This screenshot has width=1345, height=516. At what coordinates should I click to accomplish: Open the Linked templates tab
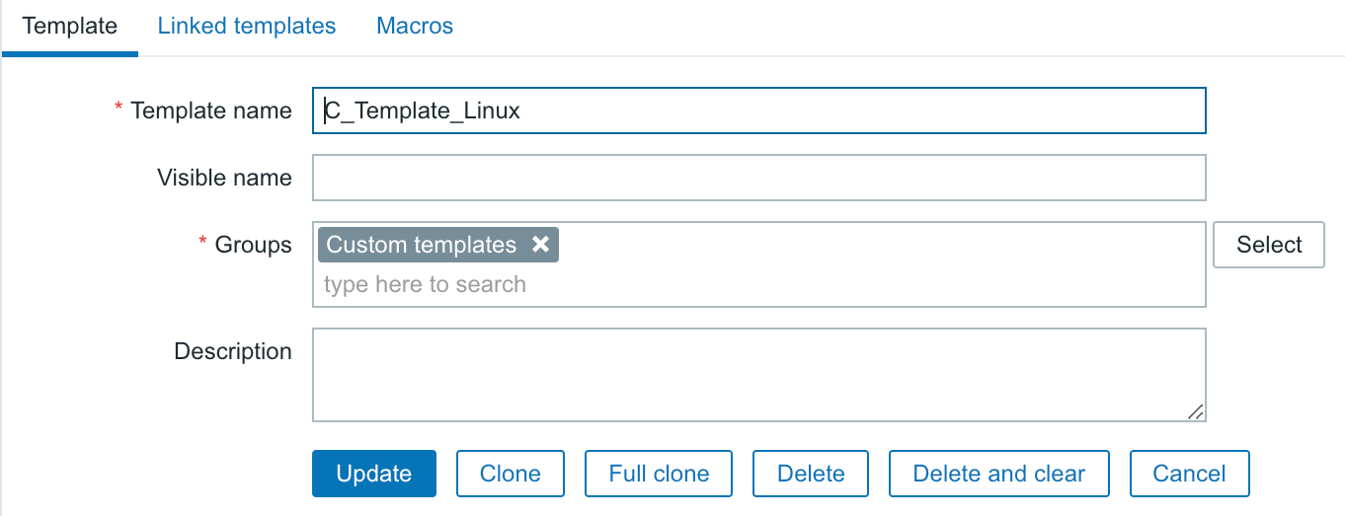click(x=247, y=27)
